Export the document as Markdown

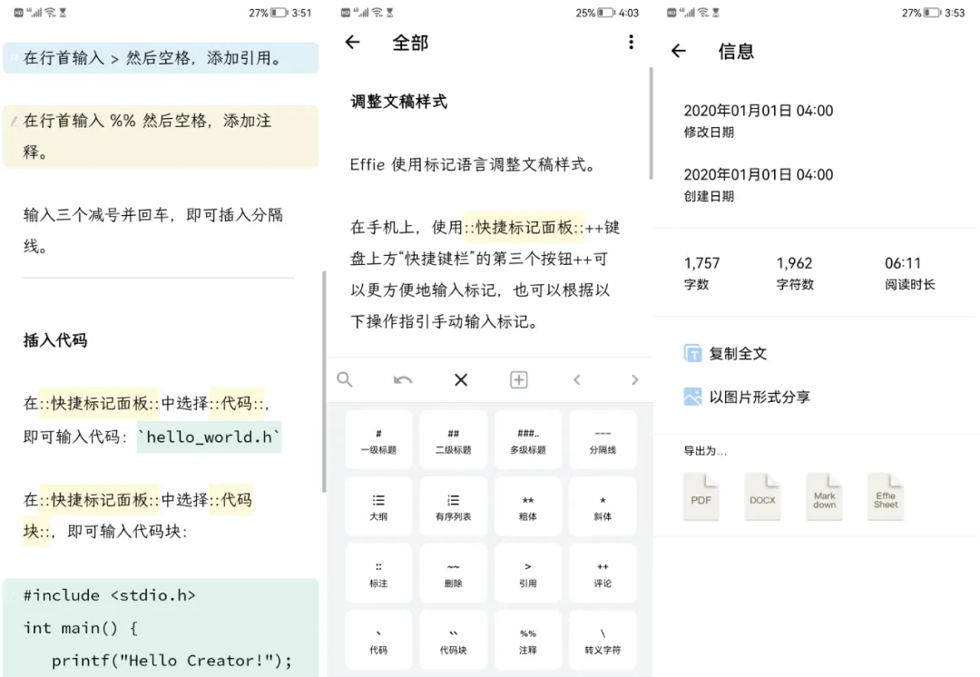[x=824, y=497]
